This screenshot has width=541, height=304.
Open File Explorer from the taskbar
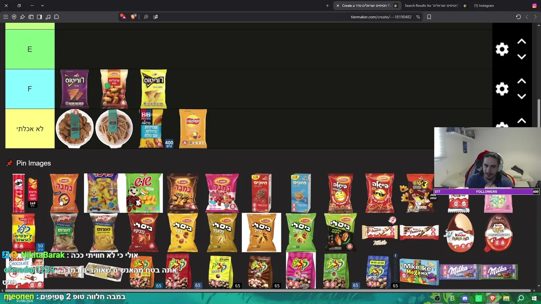506,299
